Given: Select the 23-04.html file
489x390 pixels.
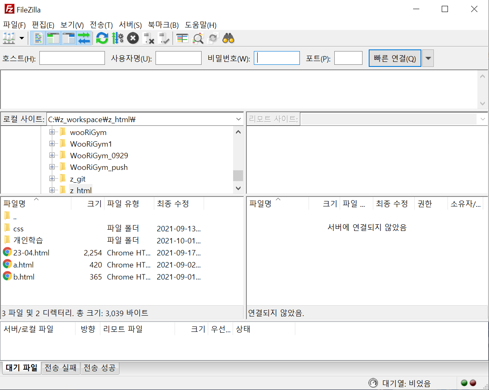Looking at the screenshot, I should (x=122, y=253).
